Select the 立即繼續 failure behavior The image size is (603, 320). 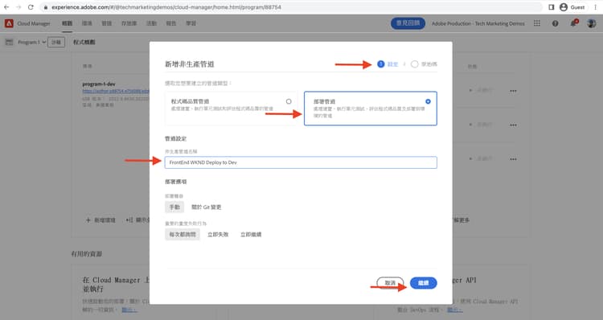tap(251, 234)
